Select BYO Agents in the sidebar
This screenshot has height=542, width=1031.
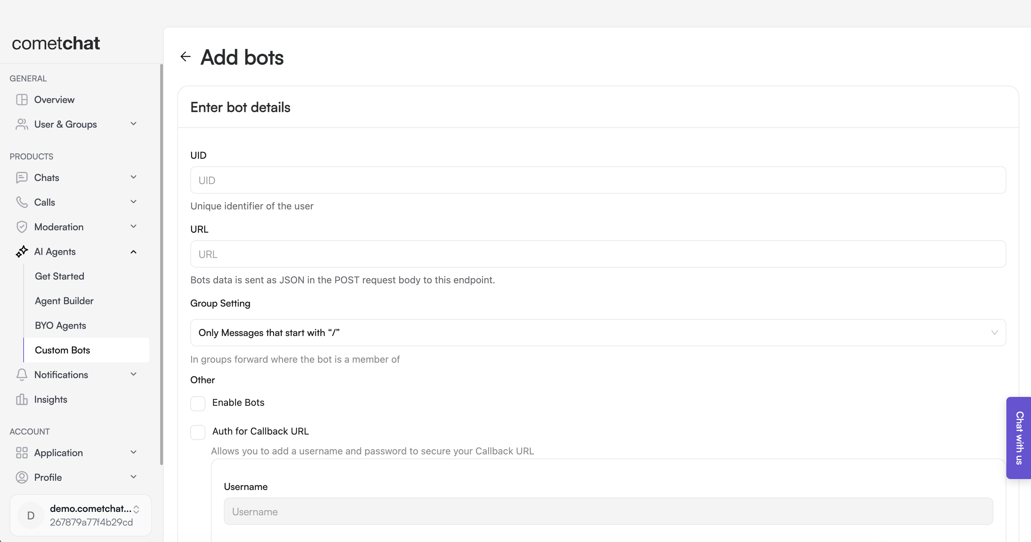click(x=61, y=326)
